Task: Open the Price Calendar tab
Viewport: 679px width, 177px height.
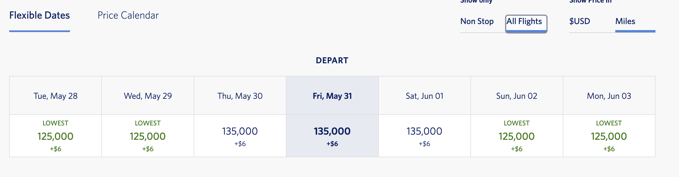Action: [128, 15]
